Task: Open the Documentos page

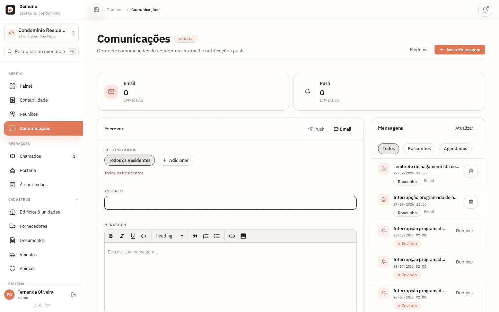Action: point(43,241)
